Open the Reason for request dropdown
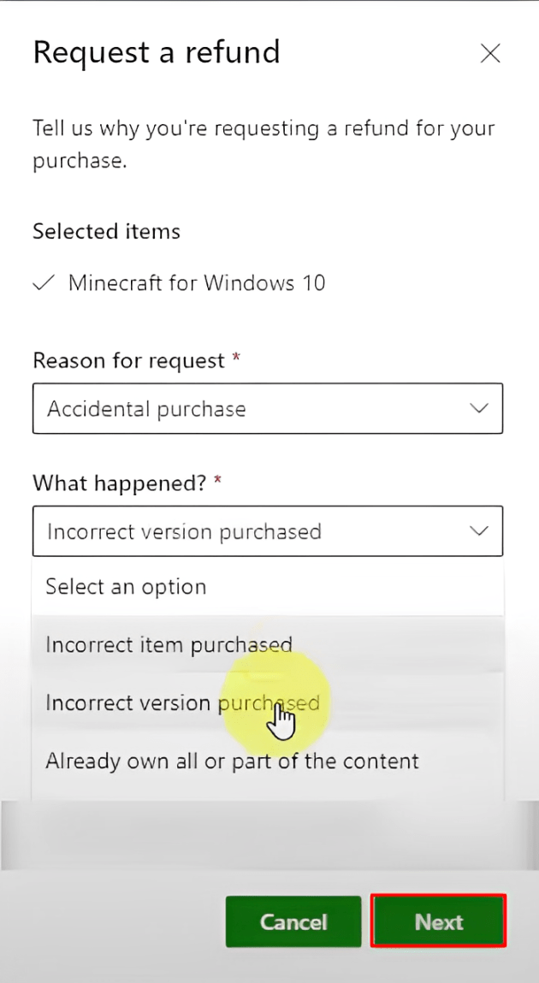Image resolution: width=539 pixels, height=983 pixels. click(x=268, y=408)
